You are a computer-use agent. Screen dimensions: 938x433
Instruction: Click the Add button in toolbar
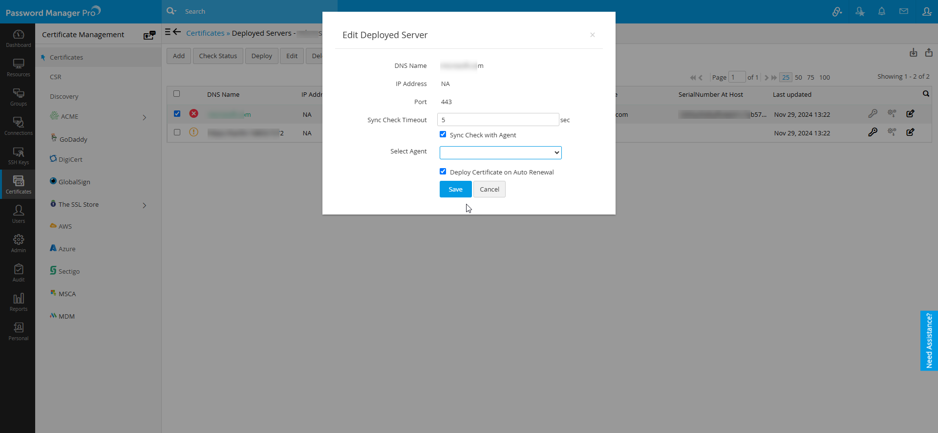coord(179,56)
